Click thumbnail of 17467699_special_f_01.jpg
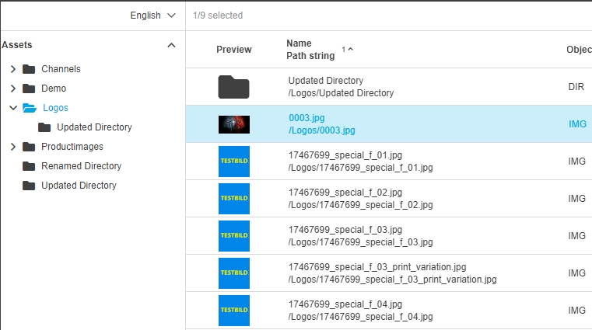Viewport: 592px width, 330px height. [233, 161]
